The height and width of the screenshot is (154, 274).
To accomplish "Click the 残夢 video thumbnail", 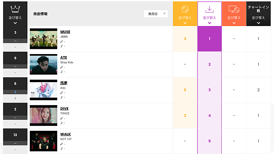I will coord(43,90).
